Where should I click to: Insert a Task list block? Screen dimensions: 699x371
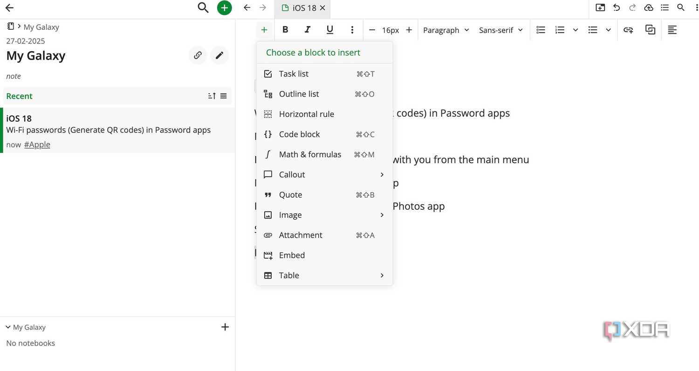click(x=324, y=74)
